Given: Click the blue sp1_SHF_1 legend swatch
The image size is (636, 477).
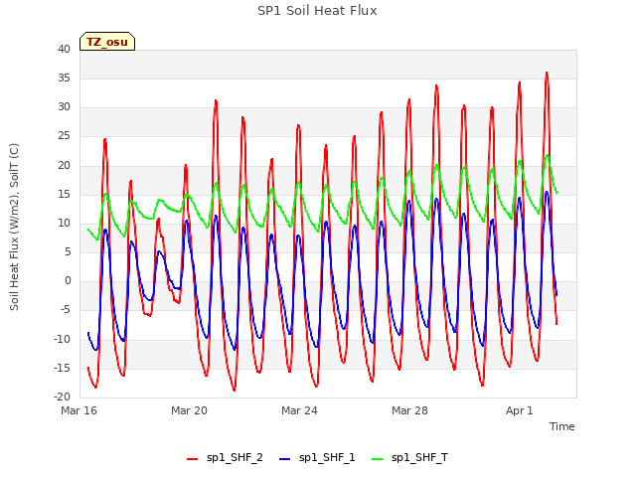Looking at the screenshot, I should coord(285,459).
